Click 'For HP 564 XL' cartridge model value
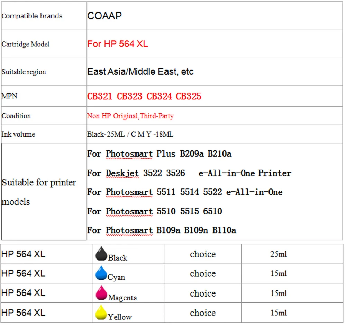346x325 pixels. tap(118, 44)
